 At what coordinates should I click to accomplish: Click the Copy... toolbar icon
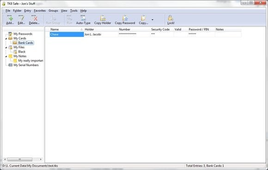143,18
